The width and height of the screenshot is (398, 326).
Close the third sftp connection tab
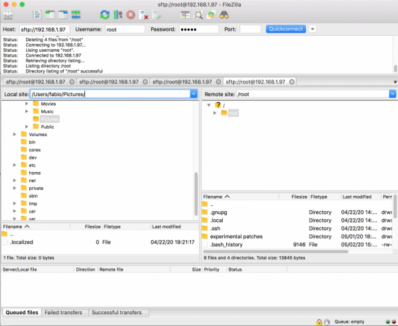pos(218,82)
